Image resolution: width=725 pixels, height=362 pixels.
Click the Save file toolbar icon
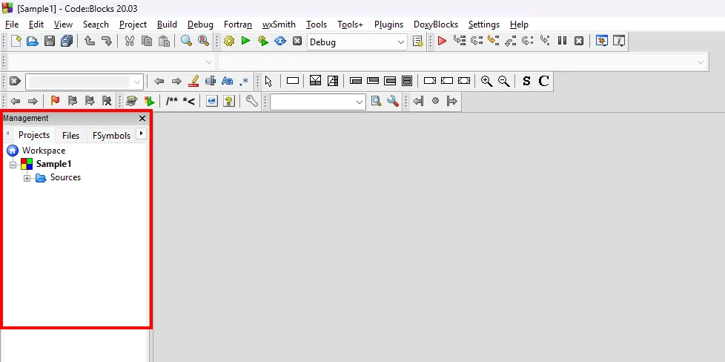50,42
